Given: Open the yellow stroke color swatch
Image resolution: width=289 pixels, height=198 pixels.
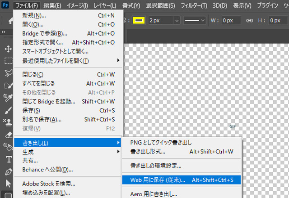Looking at the screenshot, I should [139, 20].
